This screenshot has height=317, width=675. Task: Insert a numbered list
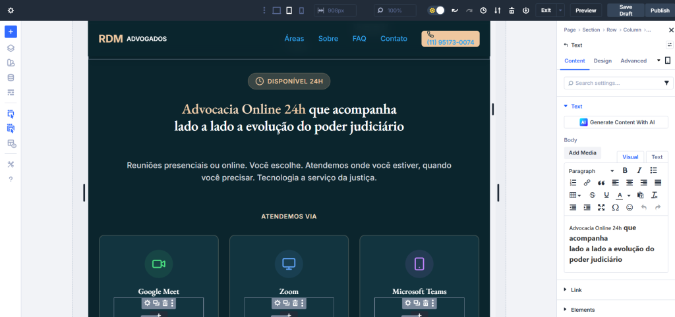(573, 183)
